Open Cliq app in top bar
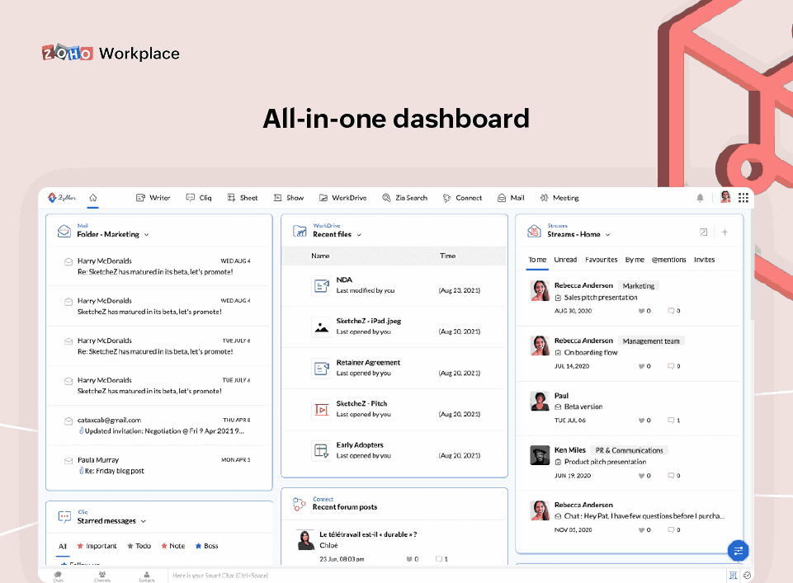793x583 pixels. [199, 198]
